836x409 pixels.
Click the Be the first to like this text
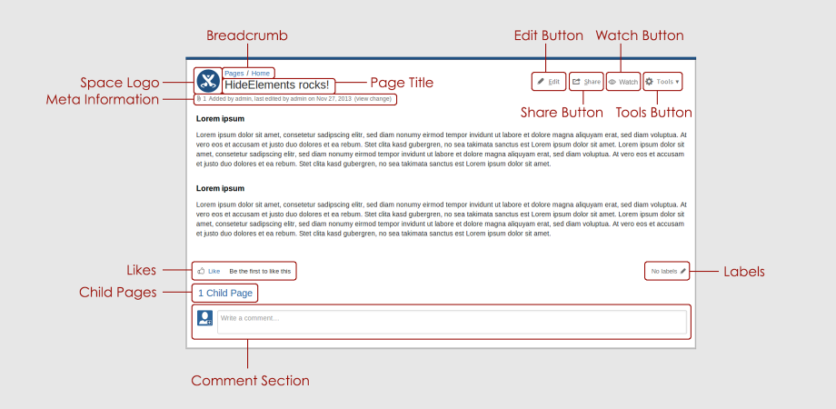tap(260, 271)
